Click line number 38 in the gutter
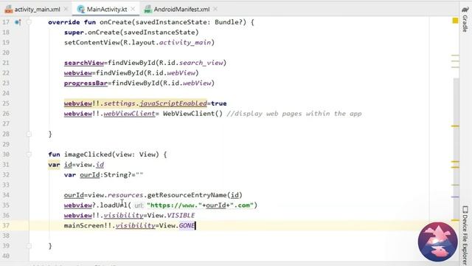 click(6, 236)
